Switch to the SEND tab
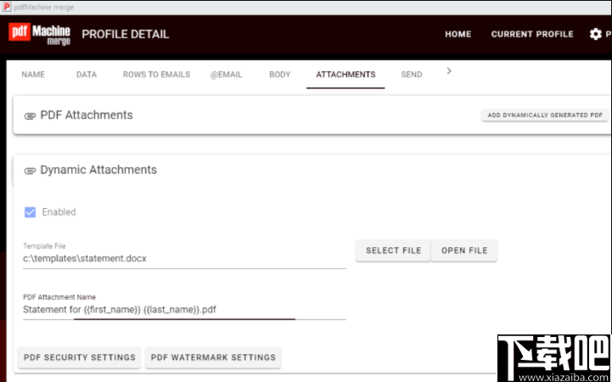The height and width of the screenshot is (382, 612). tap(412, 75)
